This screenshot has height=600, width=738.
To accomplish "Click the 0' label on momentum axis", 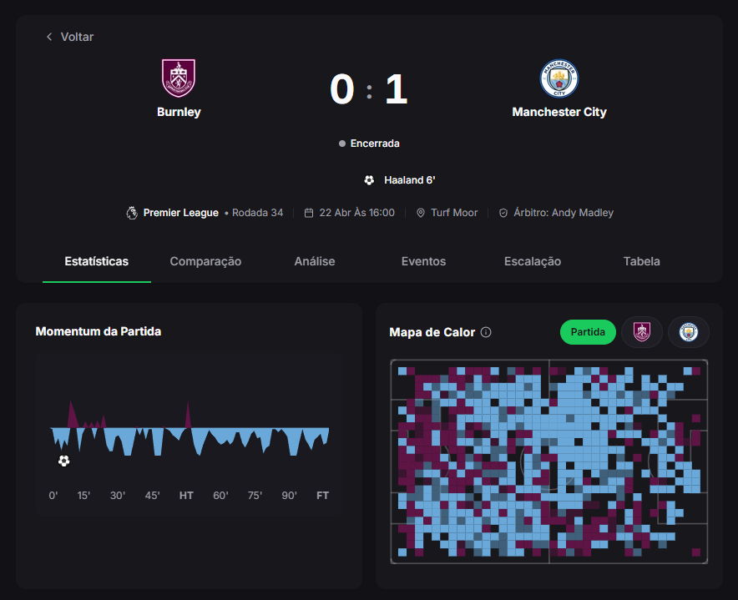I will tap(53, 496).
